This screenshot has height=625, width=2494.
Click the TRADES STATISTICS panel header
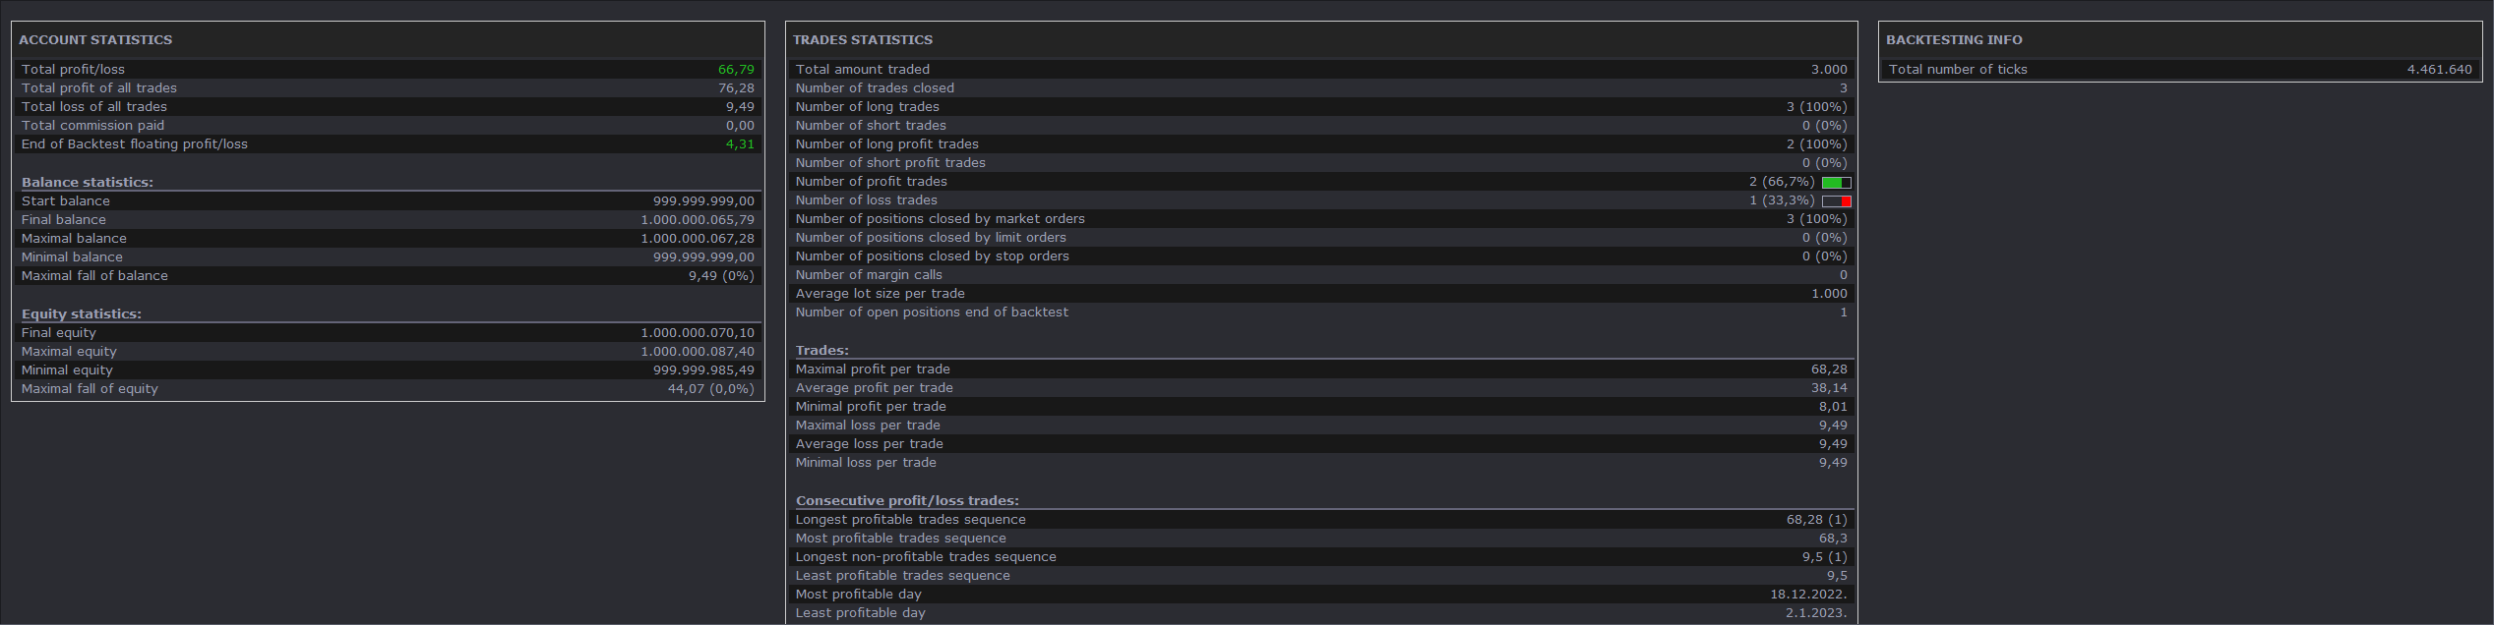[x=863, y=40]
